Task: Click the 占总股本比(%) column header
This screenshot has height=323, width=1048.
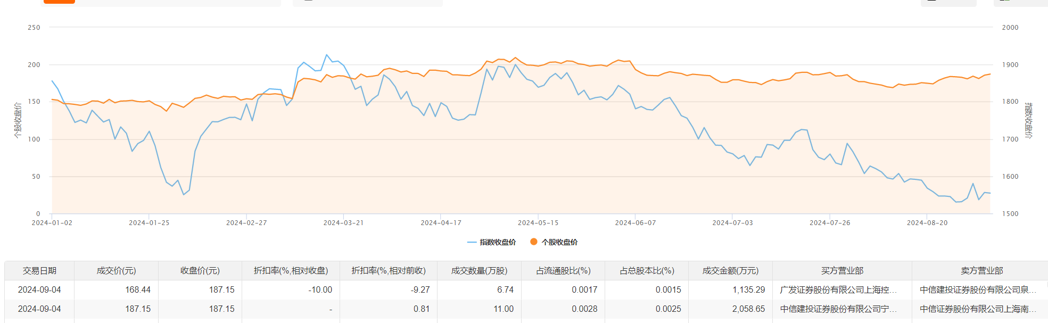Action: tap(647, 271)
